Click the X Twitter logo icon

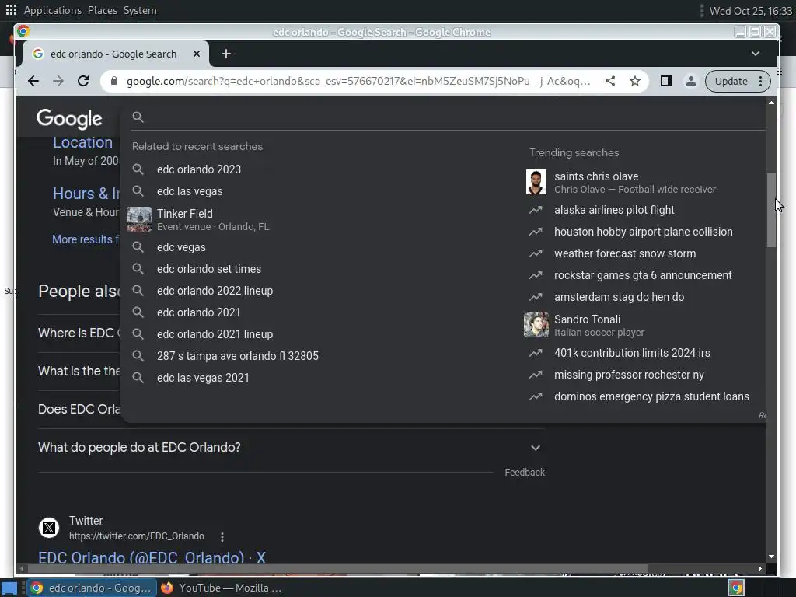tap(49, 529)
